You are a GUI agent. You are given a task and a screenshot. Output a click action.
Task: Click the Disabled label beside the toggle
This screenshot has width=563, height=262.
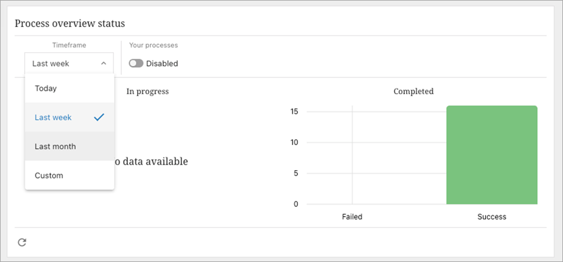162,64
